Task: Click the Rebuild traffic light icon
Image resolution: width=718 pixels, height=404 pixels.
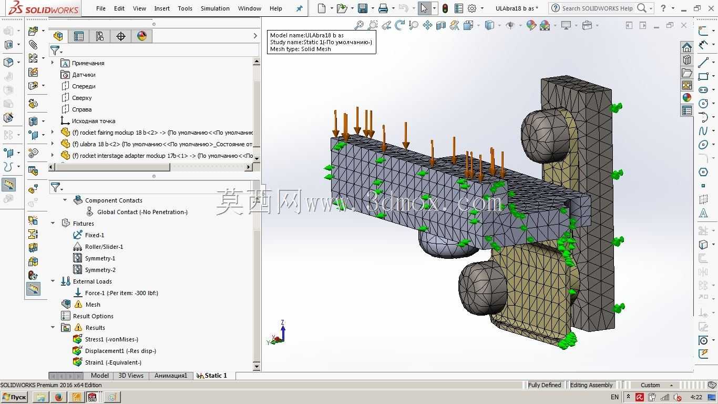Action: click(445, 8)
